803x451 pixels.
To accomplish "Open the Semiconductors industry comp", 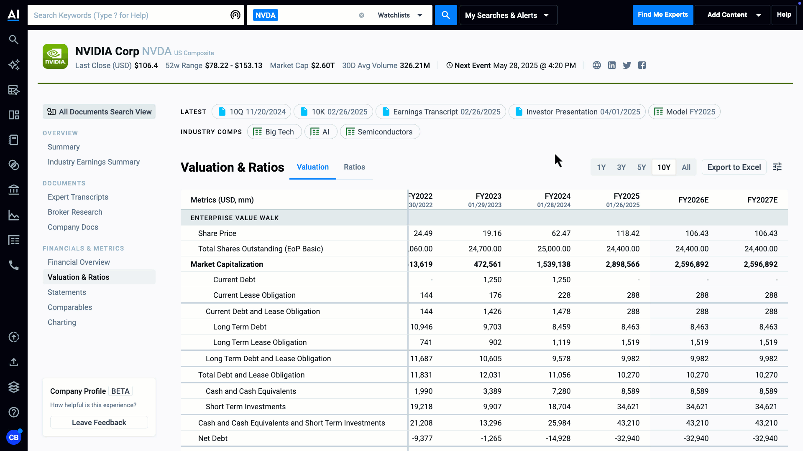I will click(380, 132).
